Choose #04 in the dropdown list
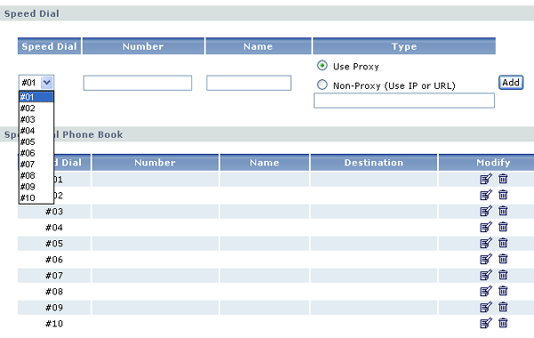Image resolution: width=534 pixels, height=338 pixels. pos(36,131)
